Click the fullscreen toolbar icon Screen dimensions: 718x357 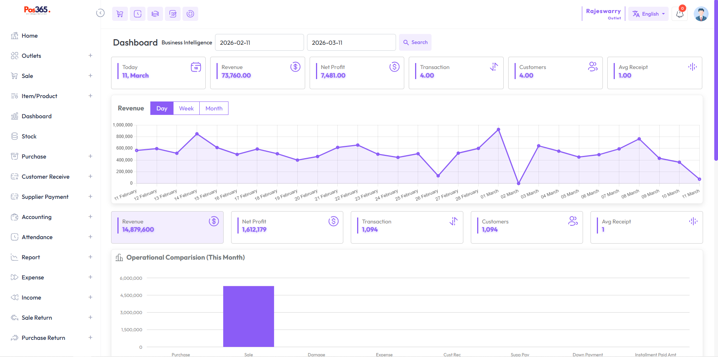(190, 14)
